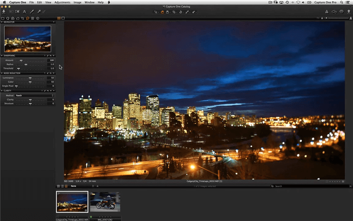Open the Composition tool tab (crop icon)
Image resolution: width=353 pixels, height=221 pixels.
point(23,18)
